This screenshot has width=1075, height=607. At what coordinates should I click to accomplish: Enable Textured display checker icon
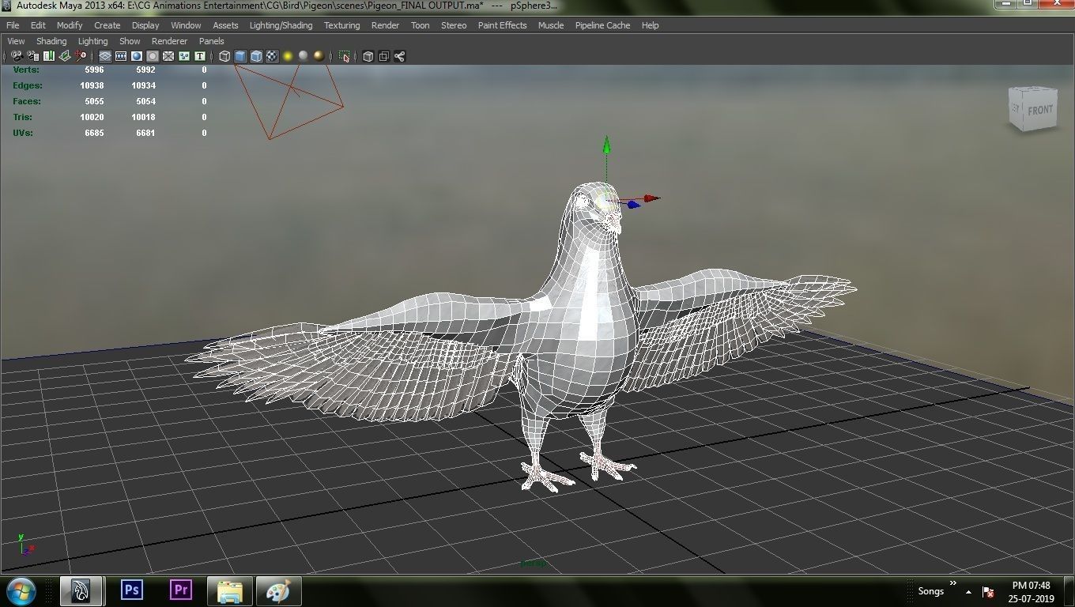pos(272,56)
